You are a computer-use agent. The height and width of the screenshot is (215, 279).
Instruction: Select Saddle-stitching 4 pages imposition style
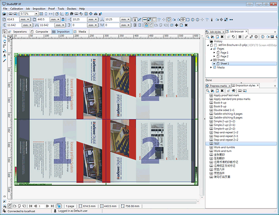(228, 114)
